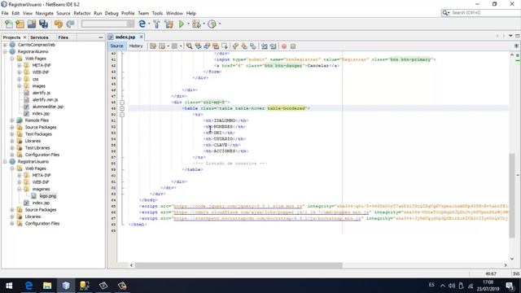Click the Build Project hammer icon
The image size is (521, 293).
[x=156, y=24]
